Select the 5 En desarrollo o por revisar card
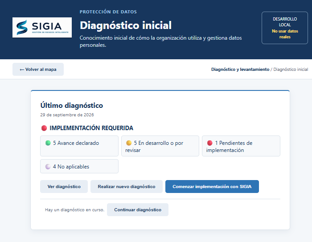This screenshot has width=312, height=242. [160, 146]
